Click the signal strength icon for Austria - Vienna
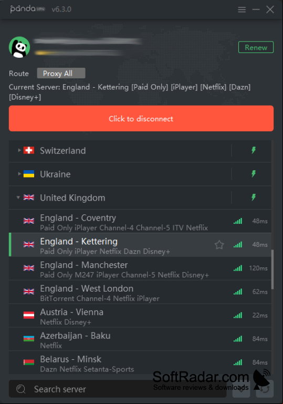Image resolution: width=283 pixels, height=404 pixels. click(x=238, y=315)
